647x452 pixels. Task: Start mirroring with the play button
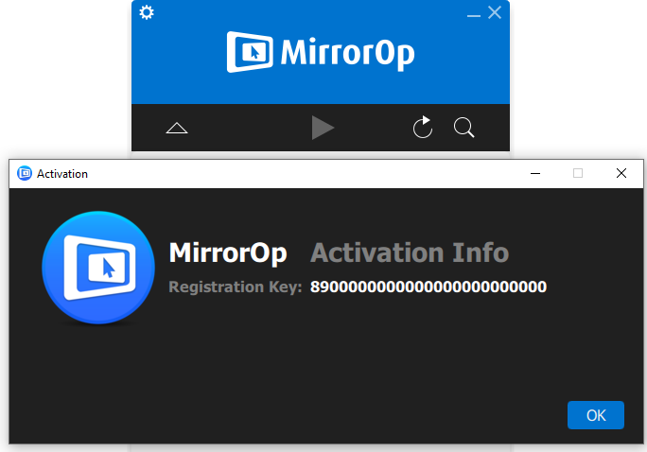[323, 128]
